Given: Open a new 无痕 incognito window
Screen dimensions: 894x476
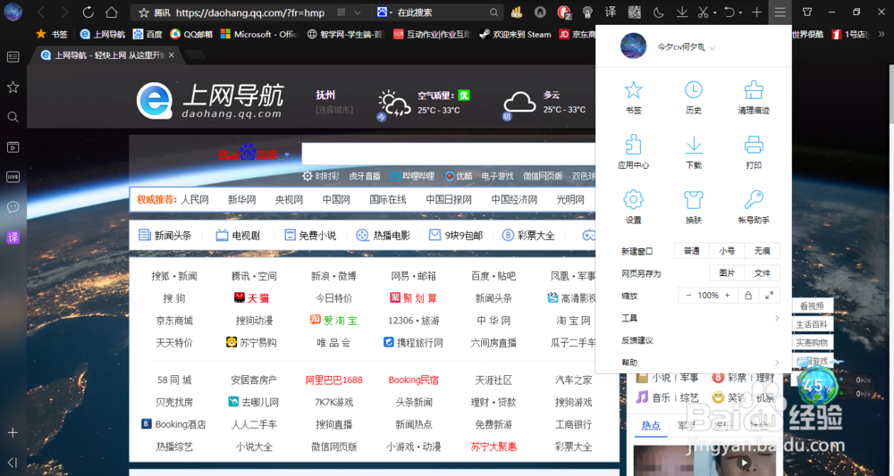Looking at the screenshot, I should click(x=763, y=251).
